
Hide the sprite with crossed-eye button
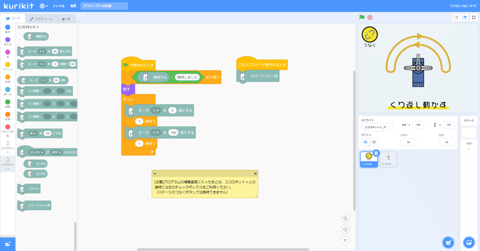[x=374, y=142]
